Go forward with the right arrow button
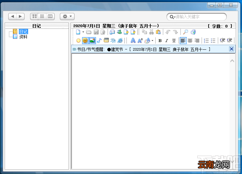Screen dimensions: 242x174 [21, 16]
